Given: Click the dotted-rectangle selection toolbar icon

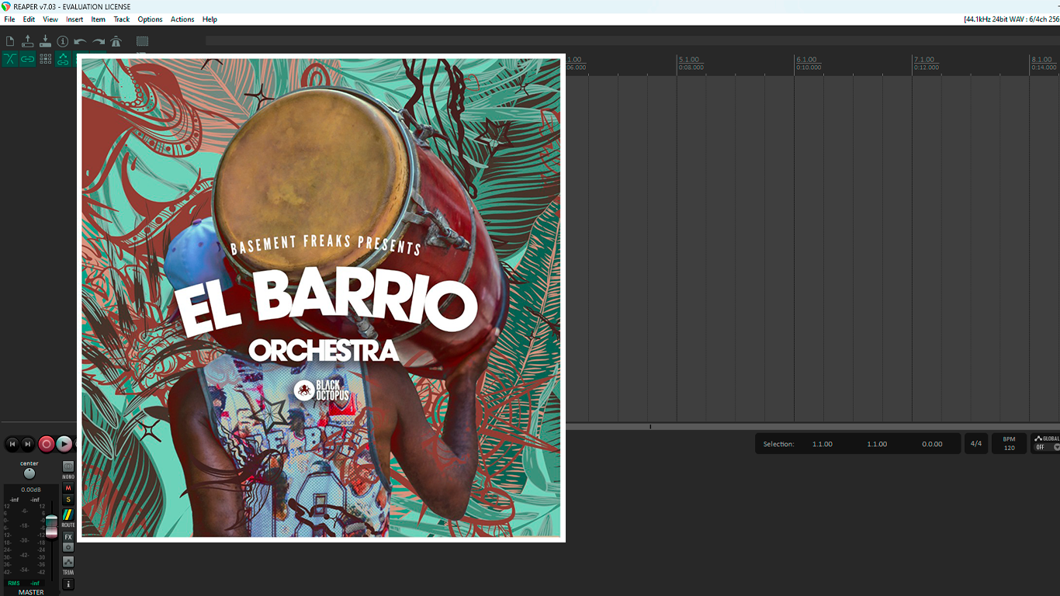Looking at the screenshot, I should point(142,41).
